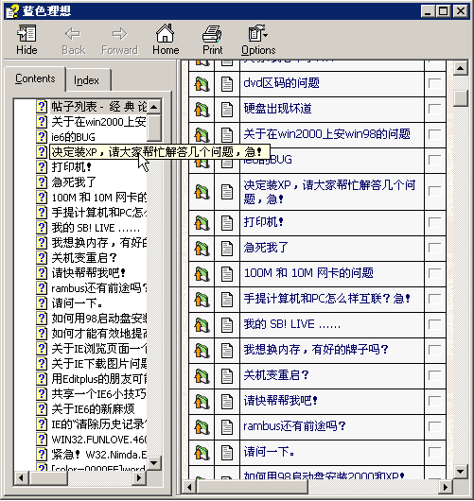Image resolution: width=474 pixels, height=501 pixels.
Task: Tick the checkbox in 打印机! table row
Action: (435, 223)
